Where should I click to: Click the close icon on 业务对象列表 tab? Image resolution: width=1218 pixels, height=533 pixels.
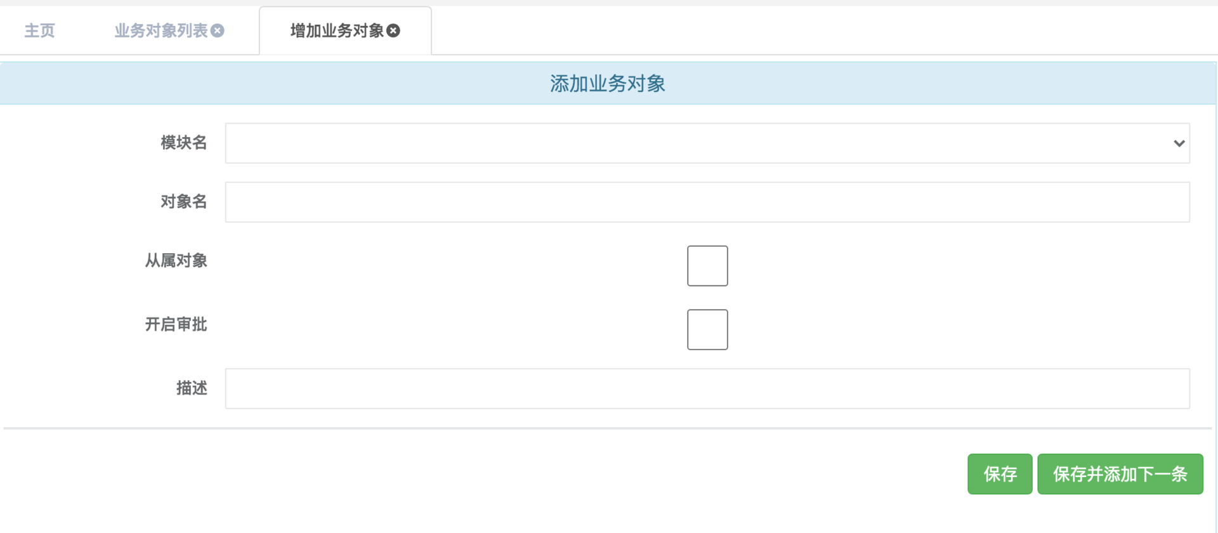218,30
